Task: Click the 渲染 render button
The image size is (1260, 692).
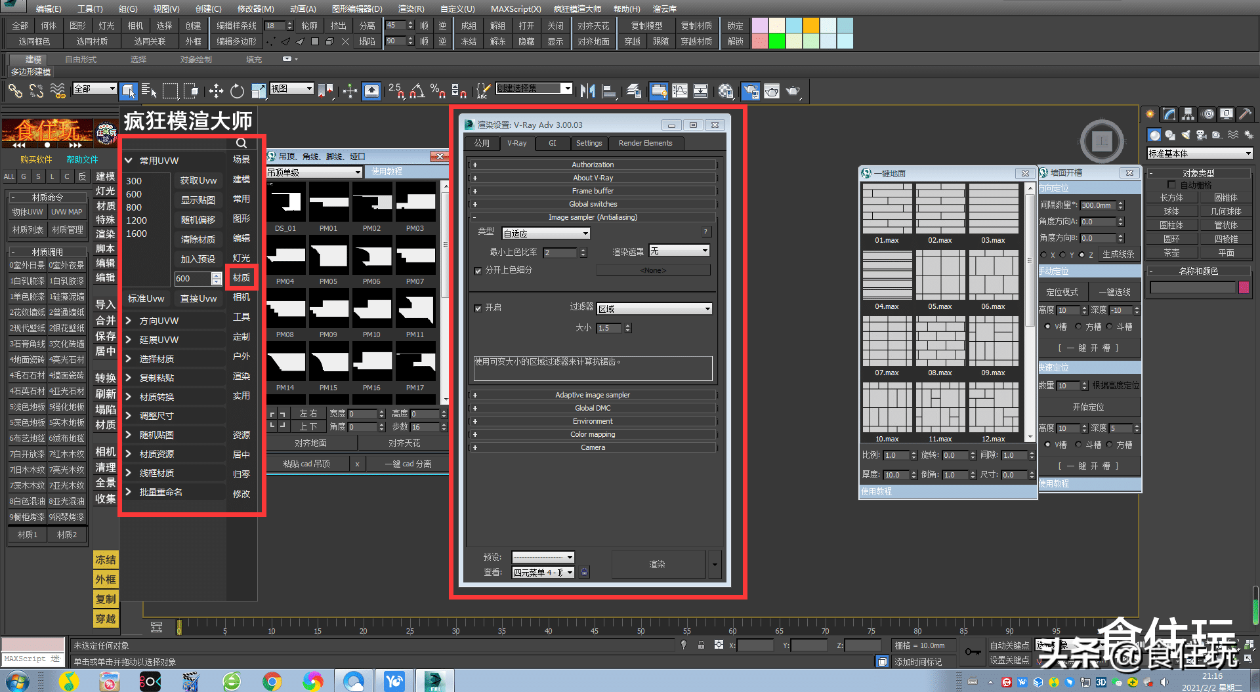Action: (x=658, y=564)
